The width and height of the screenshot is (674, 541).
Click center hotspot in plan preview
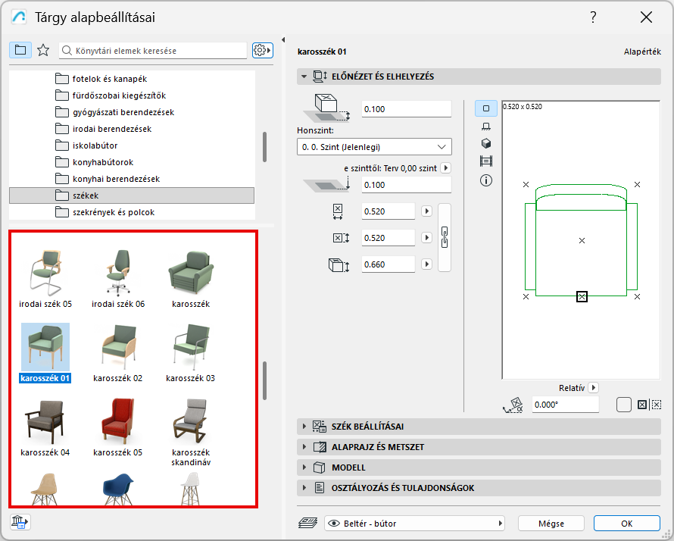coord(582,241)
